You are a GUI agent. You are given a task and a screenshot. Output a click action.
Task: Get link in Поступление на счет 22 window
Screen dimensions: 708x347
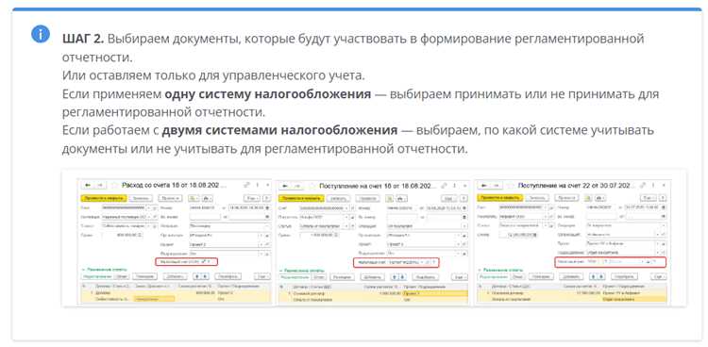(643, 186)
